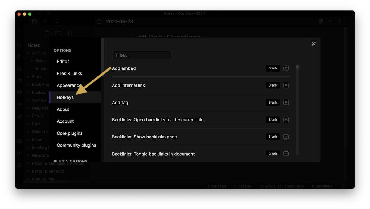Click the Blank label for Add internal link
370x209 pixels.
point(273,85)
